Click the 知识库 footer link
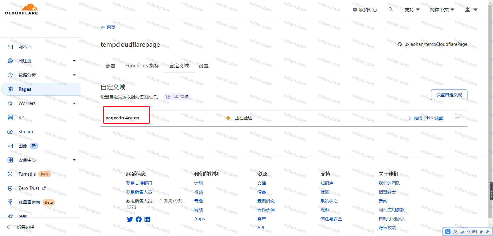493x236 pixels. [x=327, y=183]
